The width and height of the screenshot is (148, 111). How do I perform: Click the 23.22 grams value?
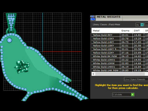125,60
